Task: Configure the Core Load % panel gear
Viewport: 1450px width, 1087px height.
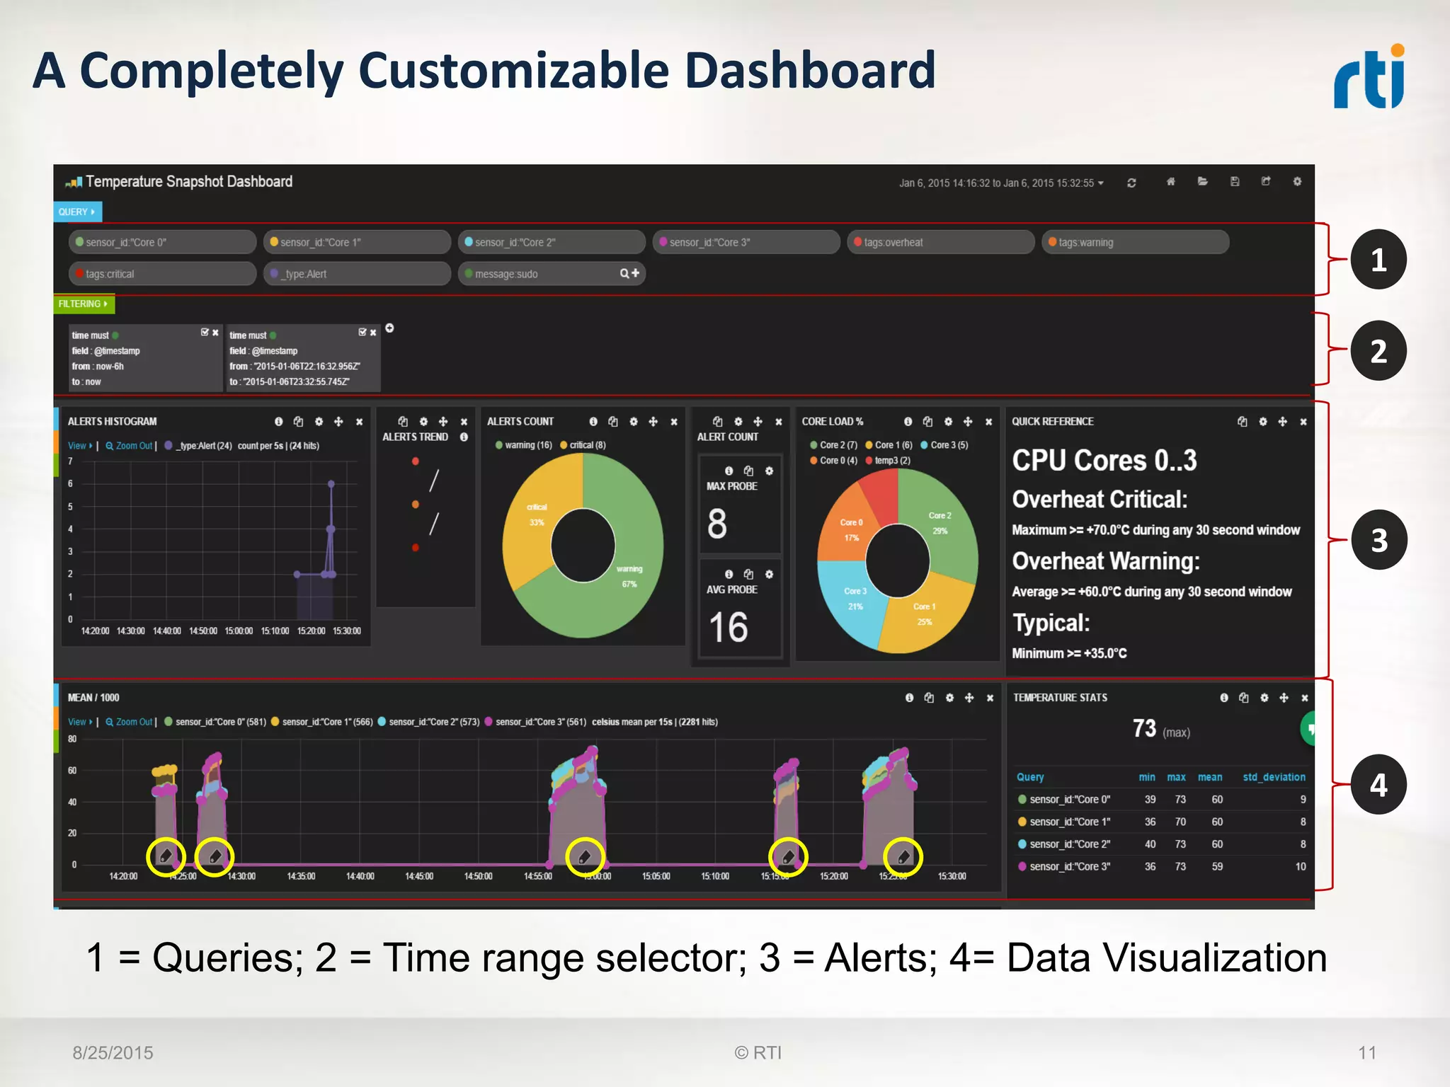Action: point(948,422)
